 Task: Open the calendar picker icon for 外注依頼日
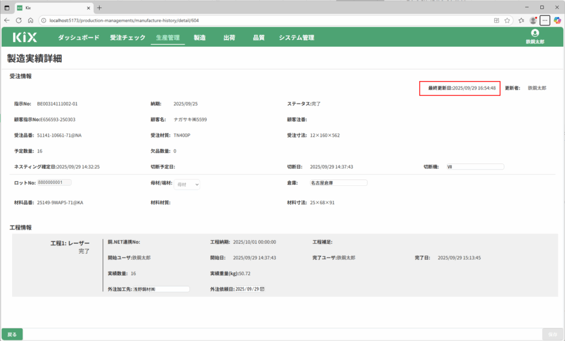262,289
